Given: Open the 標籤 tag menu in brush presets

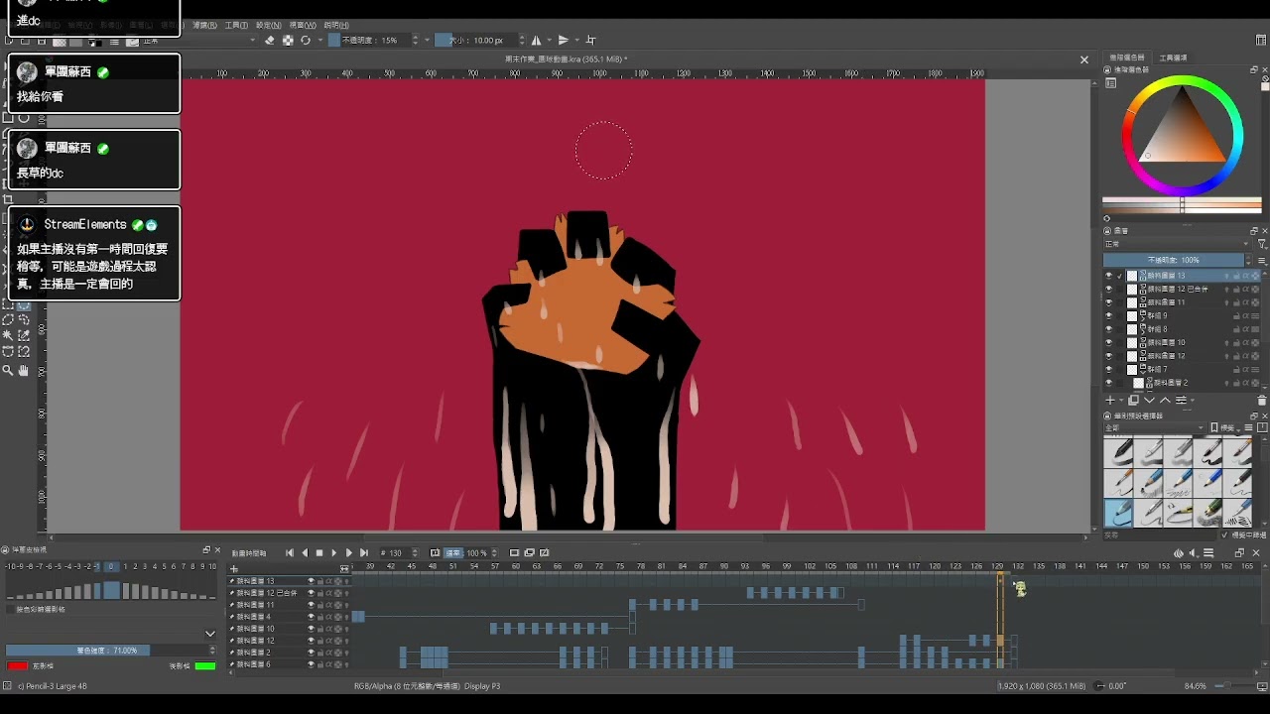Looking at the screenshot, I should [1227, 427].
